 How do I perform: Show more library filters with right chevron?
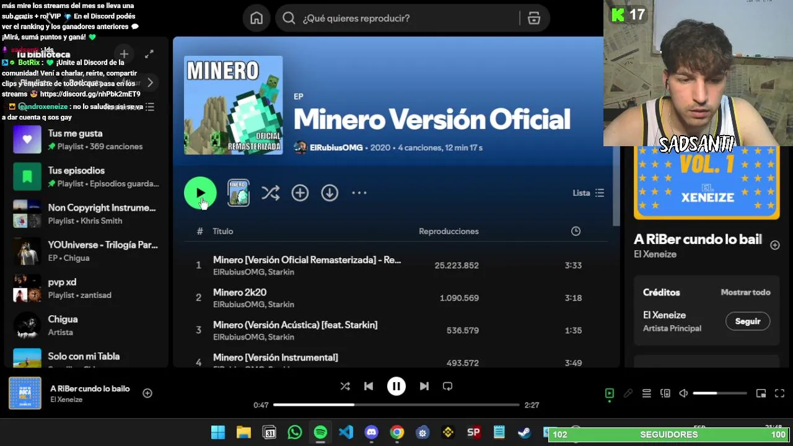[x=150, y=82]
